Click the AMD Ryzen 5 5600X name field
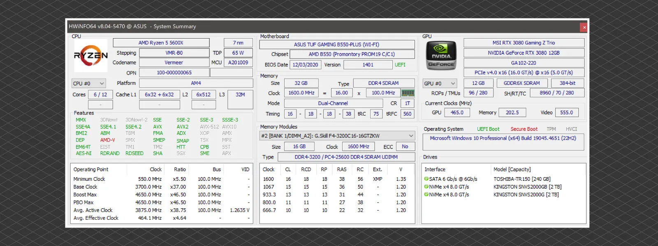Image resolution: width=658 pixels, height=246 pixels. tap(161, 43)
